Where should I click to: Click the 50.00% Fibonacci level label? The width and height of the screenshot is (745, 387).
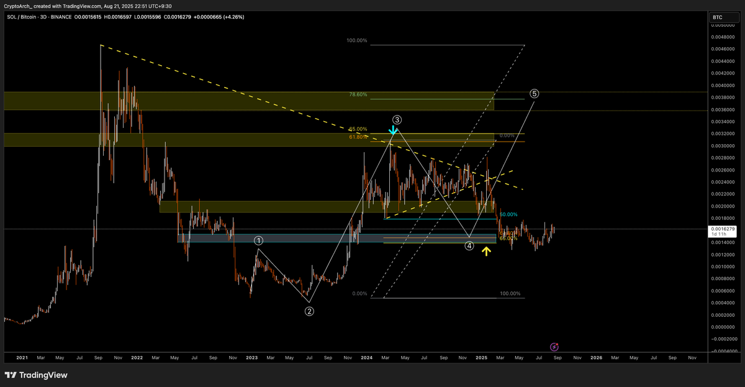(x=508, y=214)
